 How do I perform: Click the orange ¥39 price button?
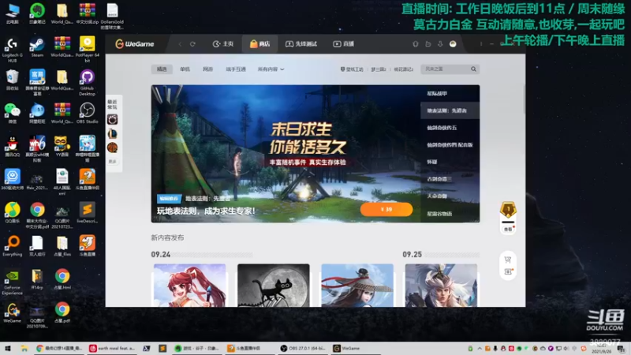[x=386, y=209]
